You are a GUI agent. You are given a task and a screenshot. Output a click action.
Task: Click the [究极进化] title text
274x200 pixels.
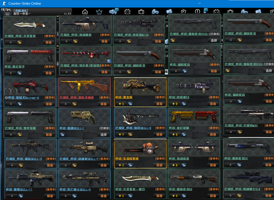coord(21,11)
